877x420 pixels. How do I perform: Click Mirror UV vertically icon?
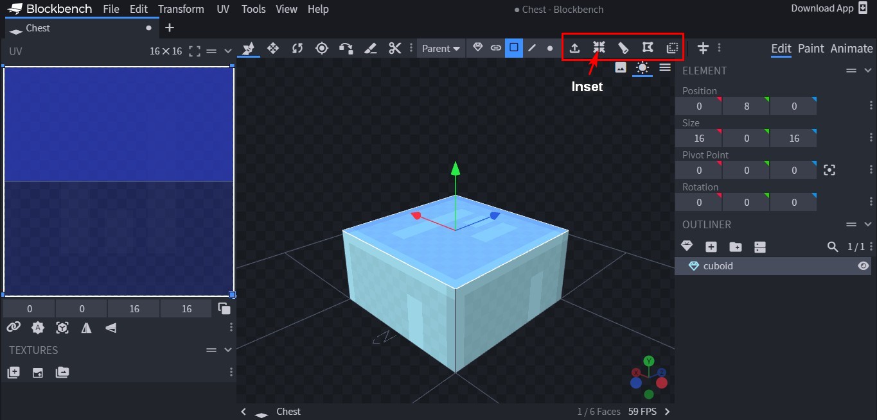pos(111,328)
